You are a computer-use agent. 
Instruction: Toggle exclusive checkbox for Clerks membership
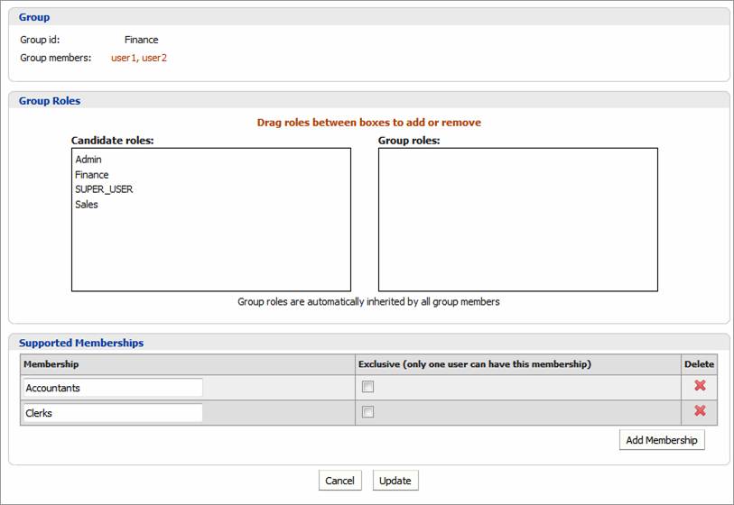click(367, 412)
